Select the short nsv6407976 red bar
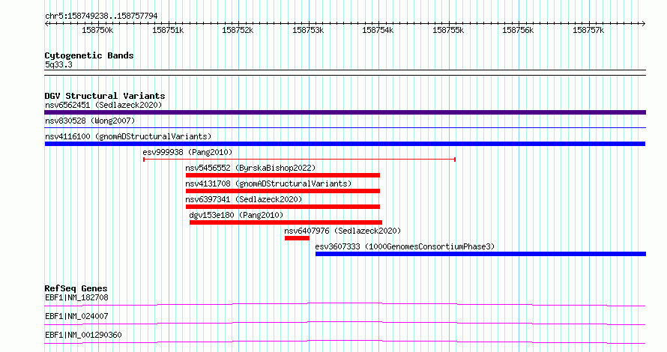 point(297,238)
